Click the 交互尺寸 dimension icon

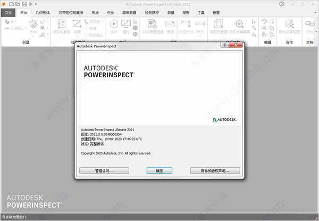click(186, 24)
